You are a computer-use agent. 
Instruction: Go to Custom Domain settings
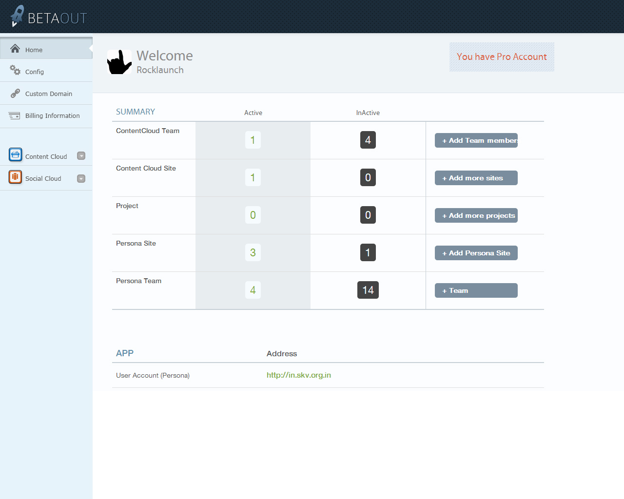pos(46,94)
